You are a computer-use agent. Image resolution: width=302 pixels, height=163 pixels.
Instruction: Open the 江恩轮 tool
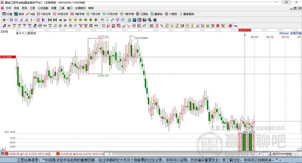tap(142, 14)
